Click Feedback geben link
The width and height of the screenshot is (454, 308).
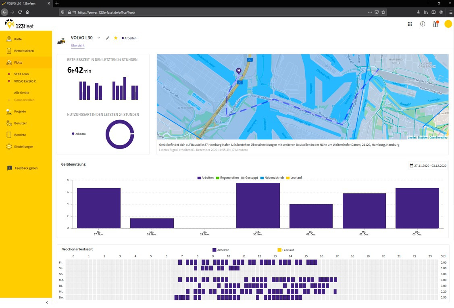point(26,168)
